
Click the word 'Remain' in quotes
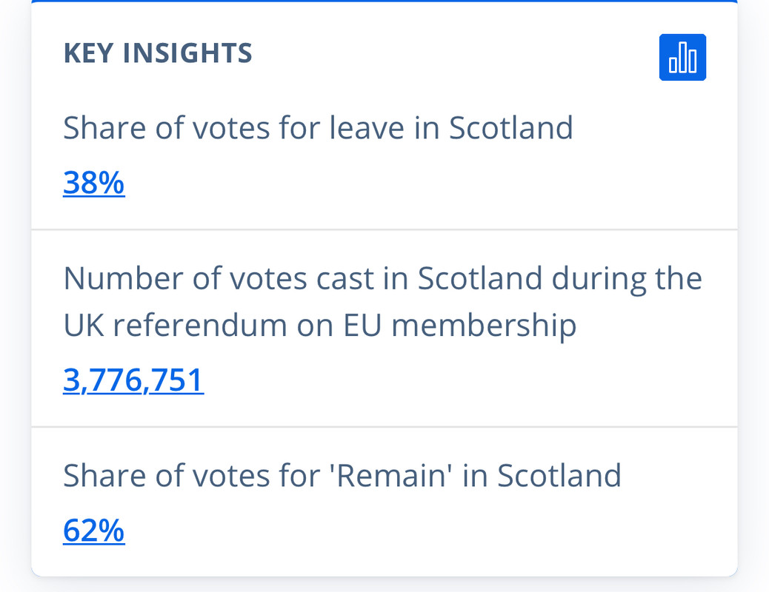(x=390, y=475)
